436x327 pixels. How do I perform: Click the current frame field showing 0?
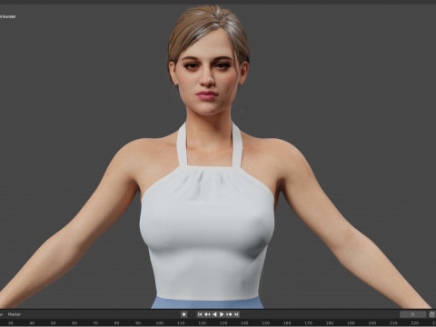point(412,314)
